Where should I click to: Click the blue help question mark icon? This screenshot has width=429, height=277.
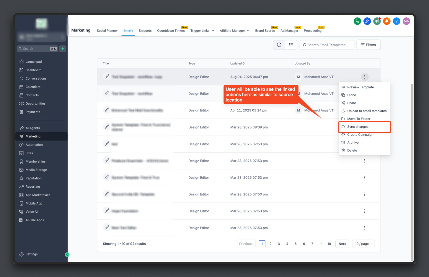[397, 21]
